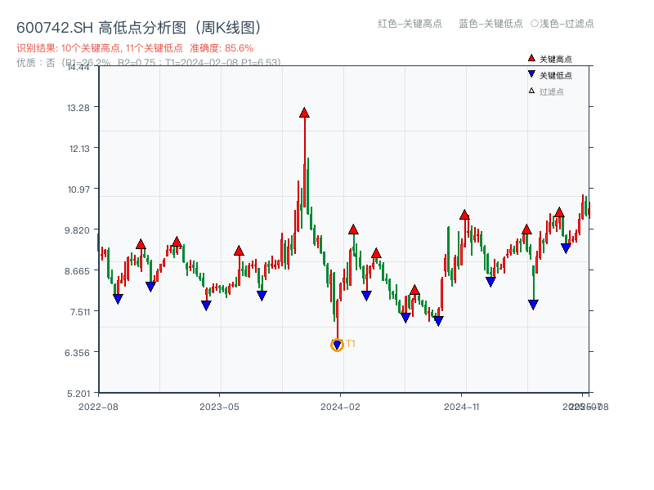The image size is (654, 490).
Task: Click the 5.201 y-axis label
Action: [x=78, y=394]
